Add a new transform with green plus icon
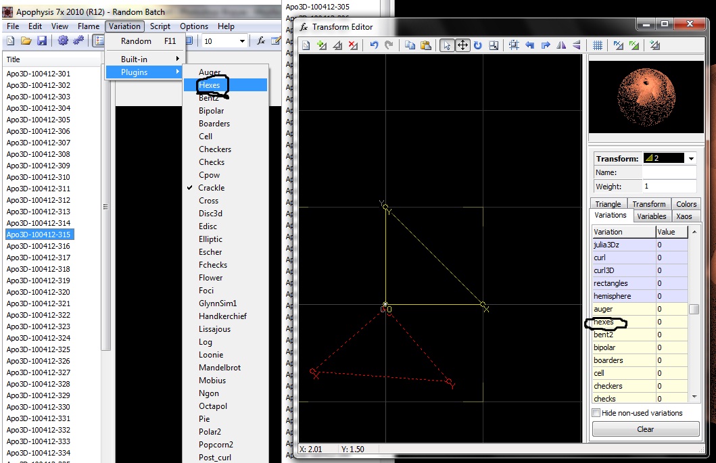 coord(322,45)
